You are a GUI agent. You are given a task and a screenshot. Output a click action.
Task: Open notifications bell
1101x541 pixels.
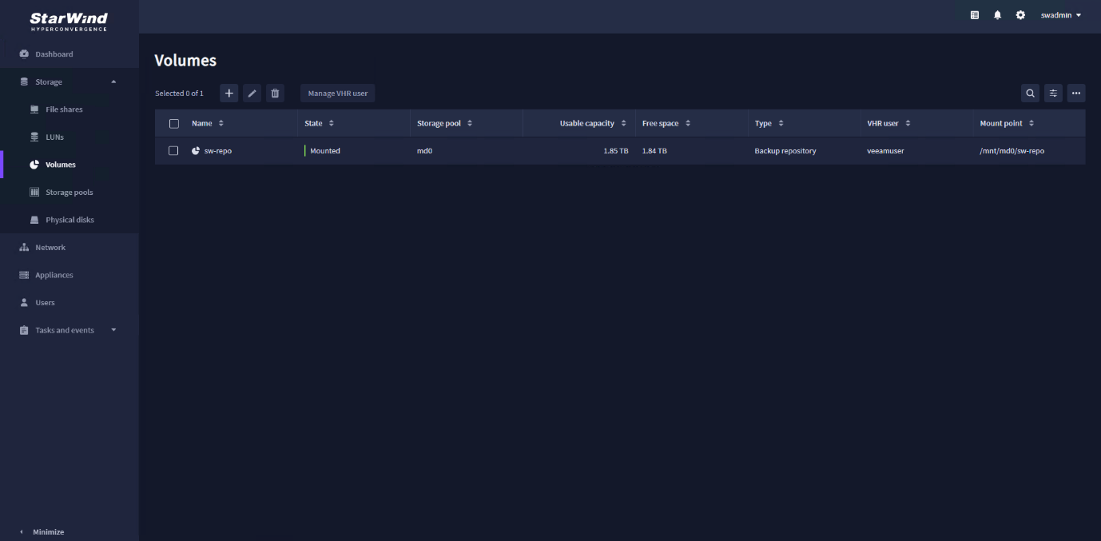click(997, 15)
